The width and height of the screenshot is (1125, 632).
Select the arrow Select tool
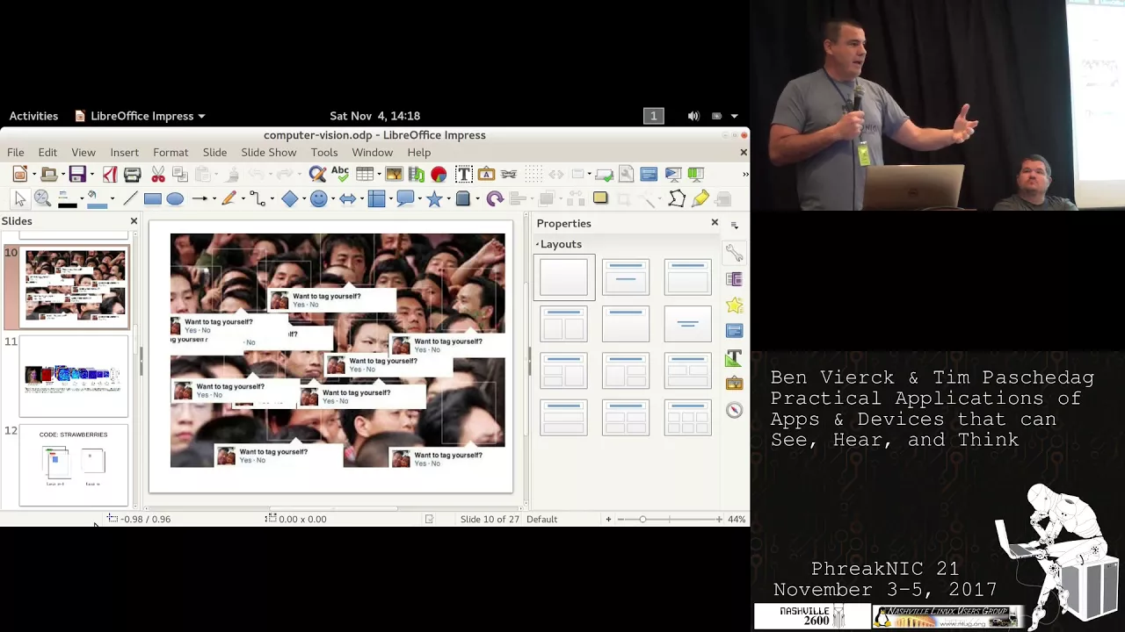point(19,199)
